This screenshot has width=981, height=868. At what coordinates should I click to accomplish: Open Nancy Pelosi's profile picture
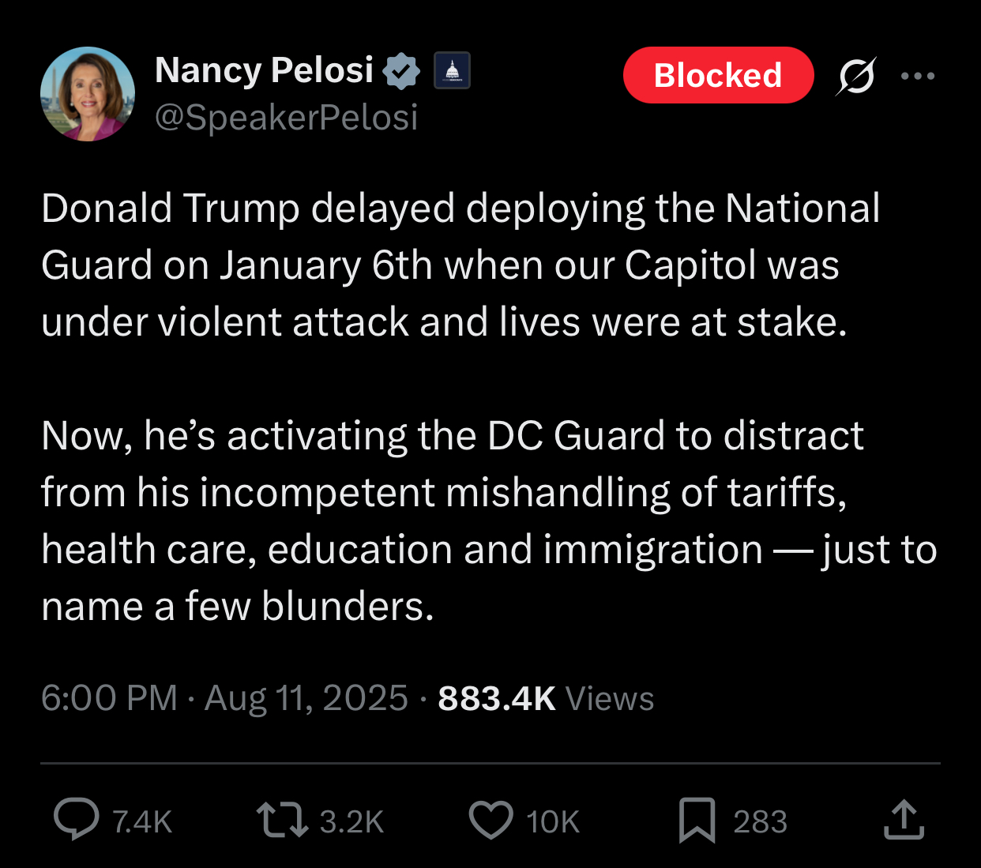(x=88, y=94)
